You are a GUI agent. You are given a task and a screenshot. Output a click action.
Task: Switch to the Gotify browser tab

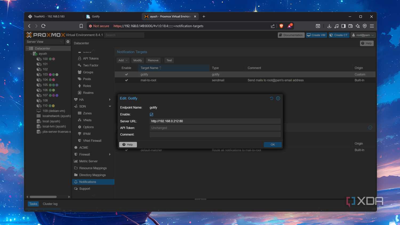pos(96,17)
